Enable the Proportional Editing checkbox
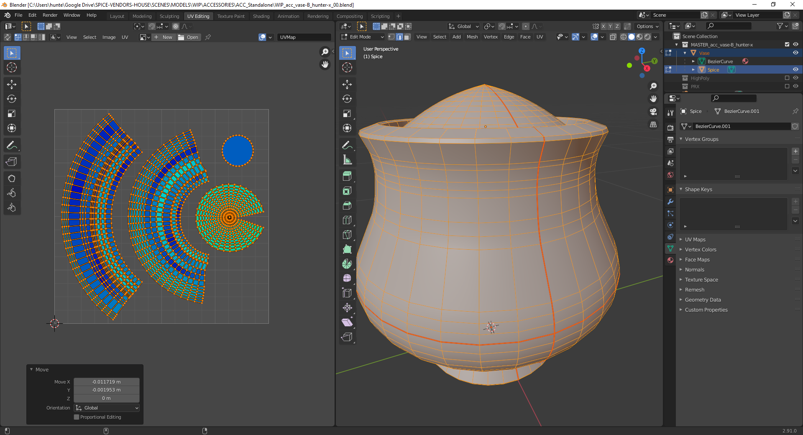The image size is (803, 435). 77,417
